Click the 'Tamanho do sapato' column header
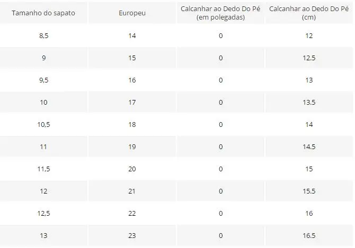The image size is (355, 248). pyautogui.click(x=43, y=13)
